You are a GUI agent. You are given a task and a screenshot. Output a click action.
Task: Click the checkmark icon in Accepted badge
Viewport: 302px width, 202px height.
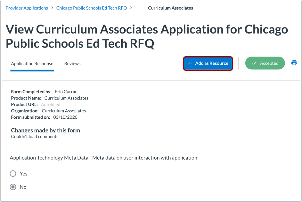pyautogui.click(x=254, y=63)
